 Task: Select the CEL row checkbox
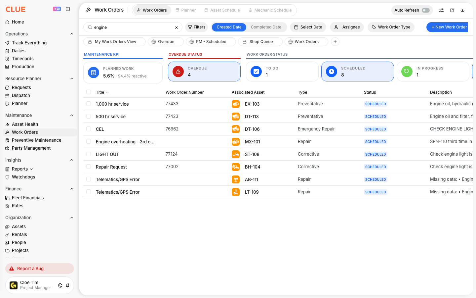point(89,129)
